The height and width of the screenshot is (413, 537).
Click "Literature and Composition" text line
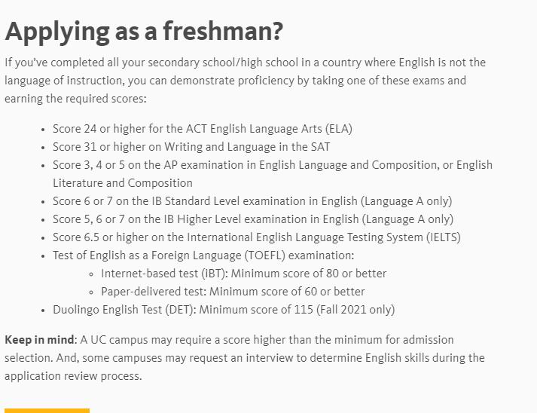pos(122,183)
